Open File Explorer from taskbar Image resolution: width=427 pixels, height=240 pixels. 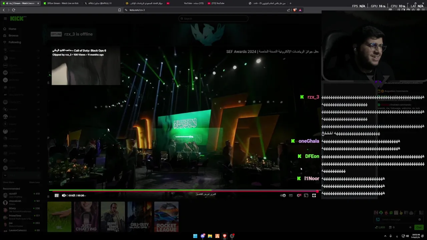(x=210, y=236)
